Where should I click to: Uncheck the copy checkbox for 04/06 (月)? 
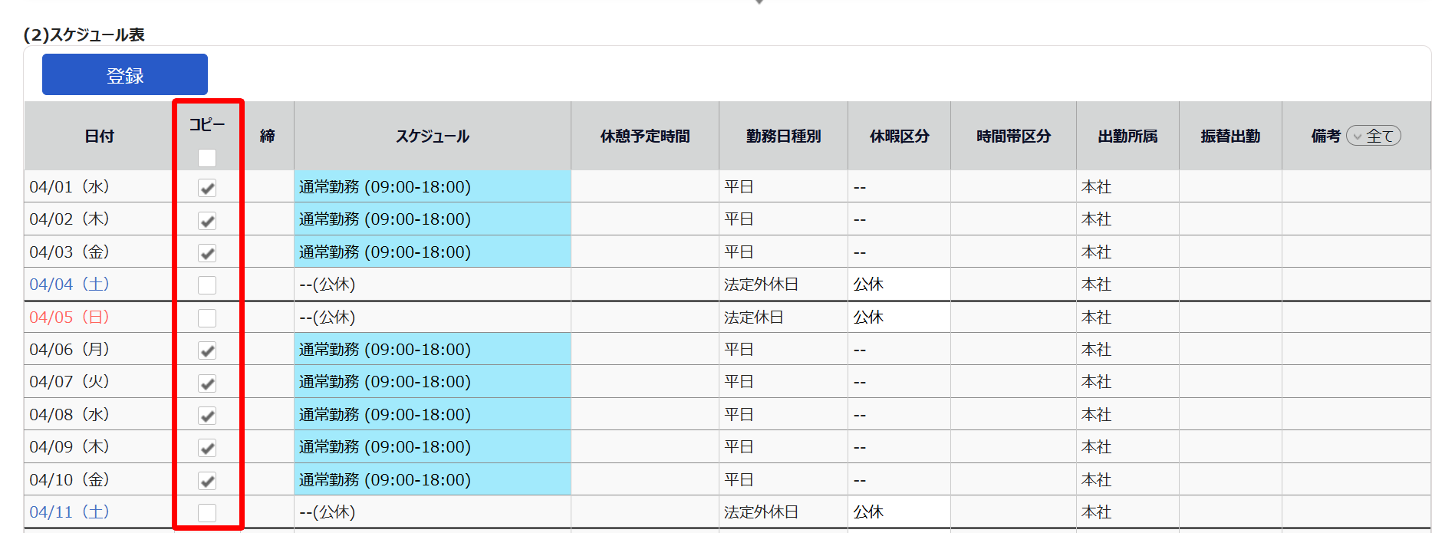[207, 350]
